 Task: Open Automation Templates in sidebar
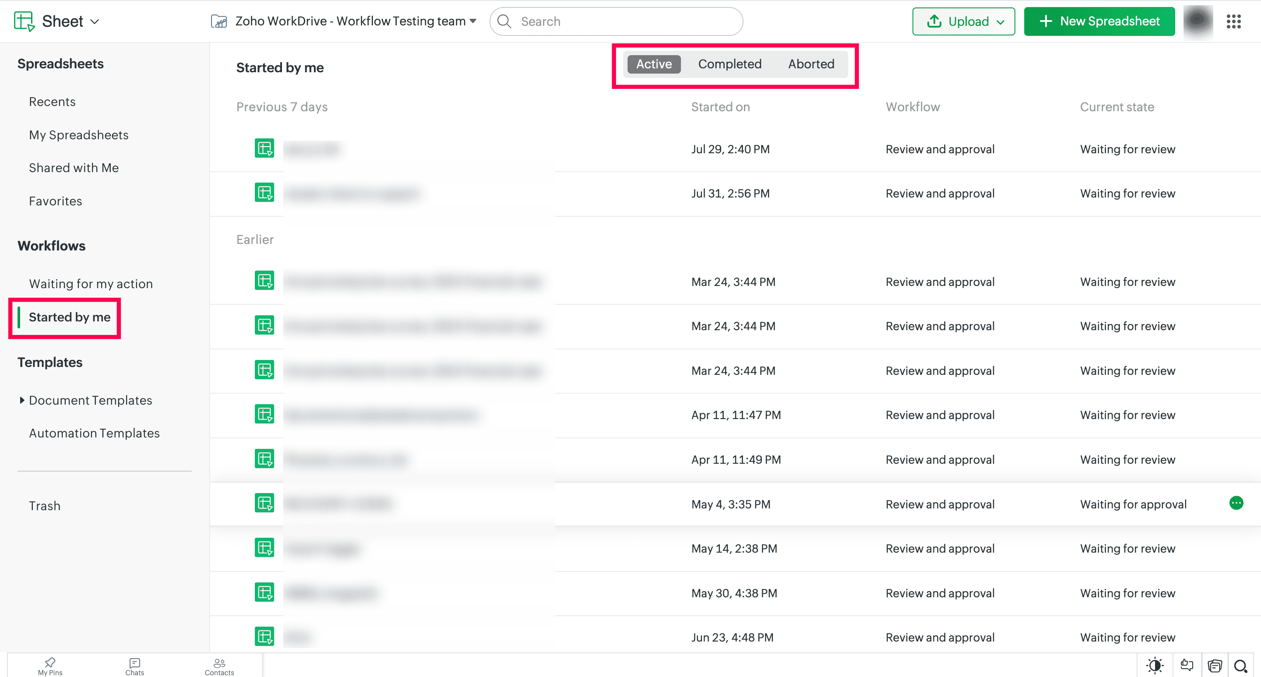point(94,433)
